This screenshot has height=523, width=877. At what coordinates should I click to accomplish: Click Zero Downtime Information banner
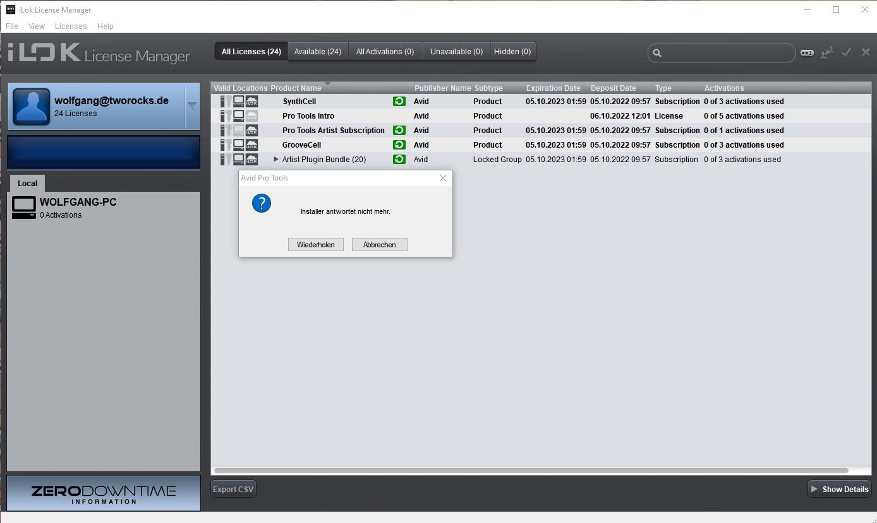(x=104, y=493)
